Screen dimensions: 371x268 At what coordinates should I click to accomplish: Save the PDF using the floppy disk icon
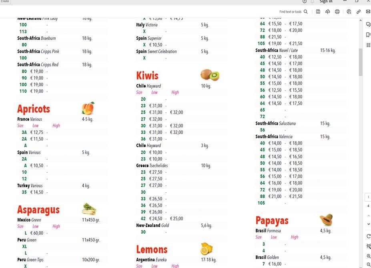pyautogui.click(x=318, y=12)
